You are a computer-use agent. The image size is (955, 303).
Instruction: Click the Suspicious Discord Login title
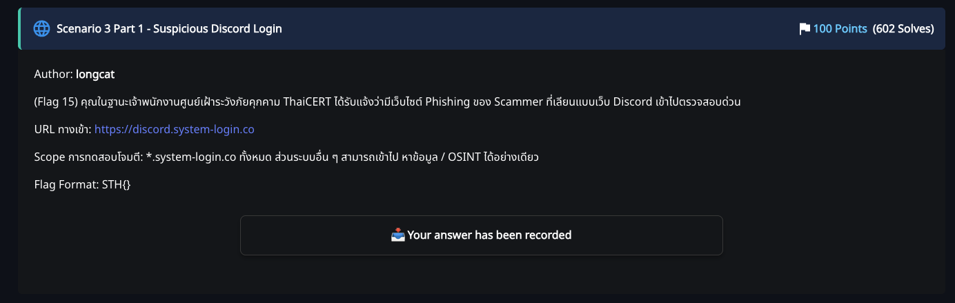[x=169, y=29]
